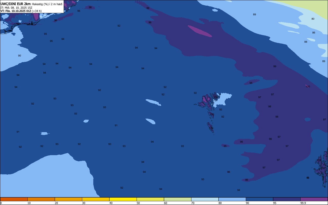Select the bright yellow 40–50 legend segment
The height and width of the screenshot is (205, 328).
(x=123, y=199)
